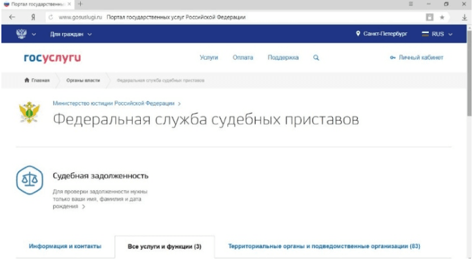Expand the chevron next to the coat of arms
The width and height of the screenshot is (473, 264).
[34, 34]
